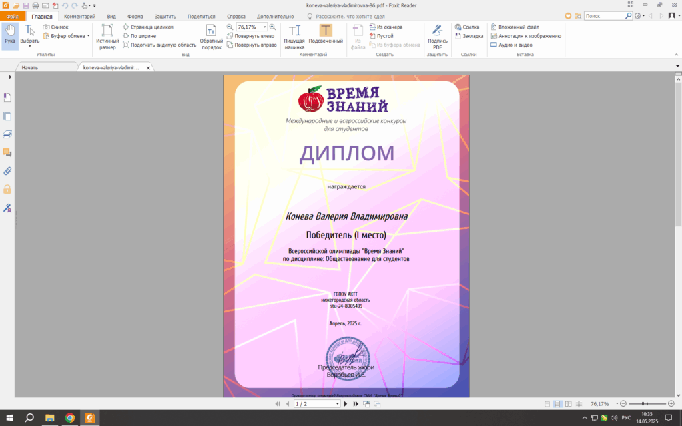Rotate view with Повернуть вправо
Viewport: 682px width, 426px height.
click(252, 45)
